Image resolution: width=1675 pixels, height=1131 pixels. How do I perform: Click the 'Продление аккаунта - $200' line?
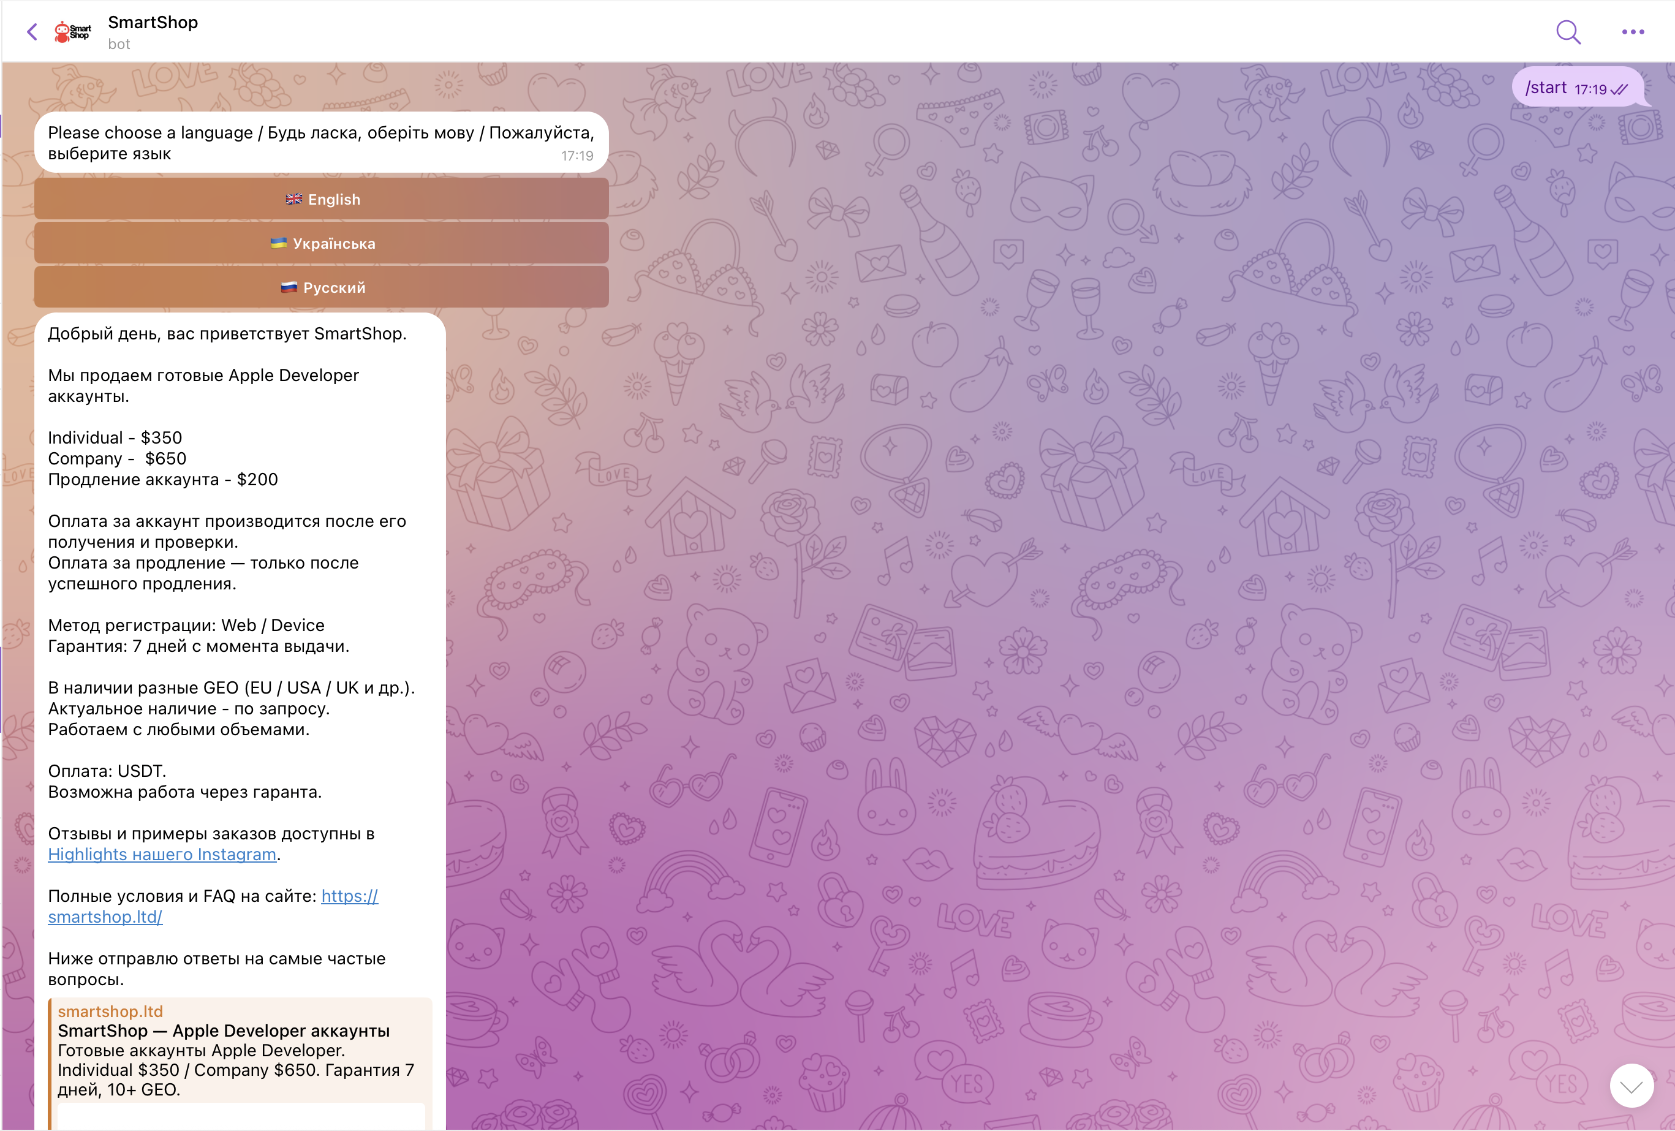click(x=163, y=479)
